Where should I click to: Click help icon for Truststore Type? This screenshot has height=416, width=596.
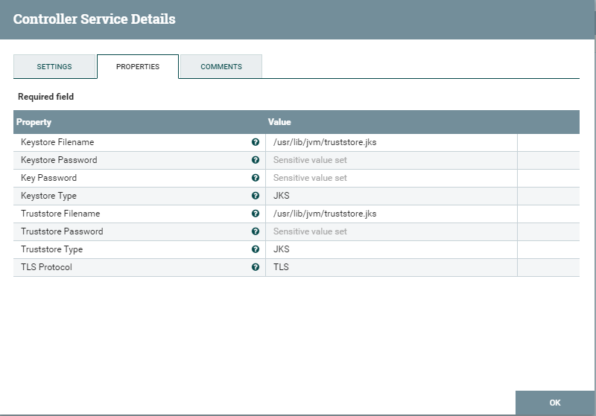[x=256, y=249]
